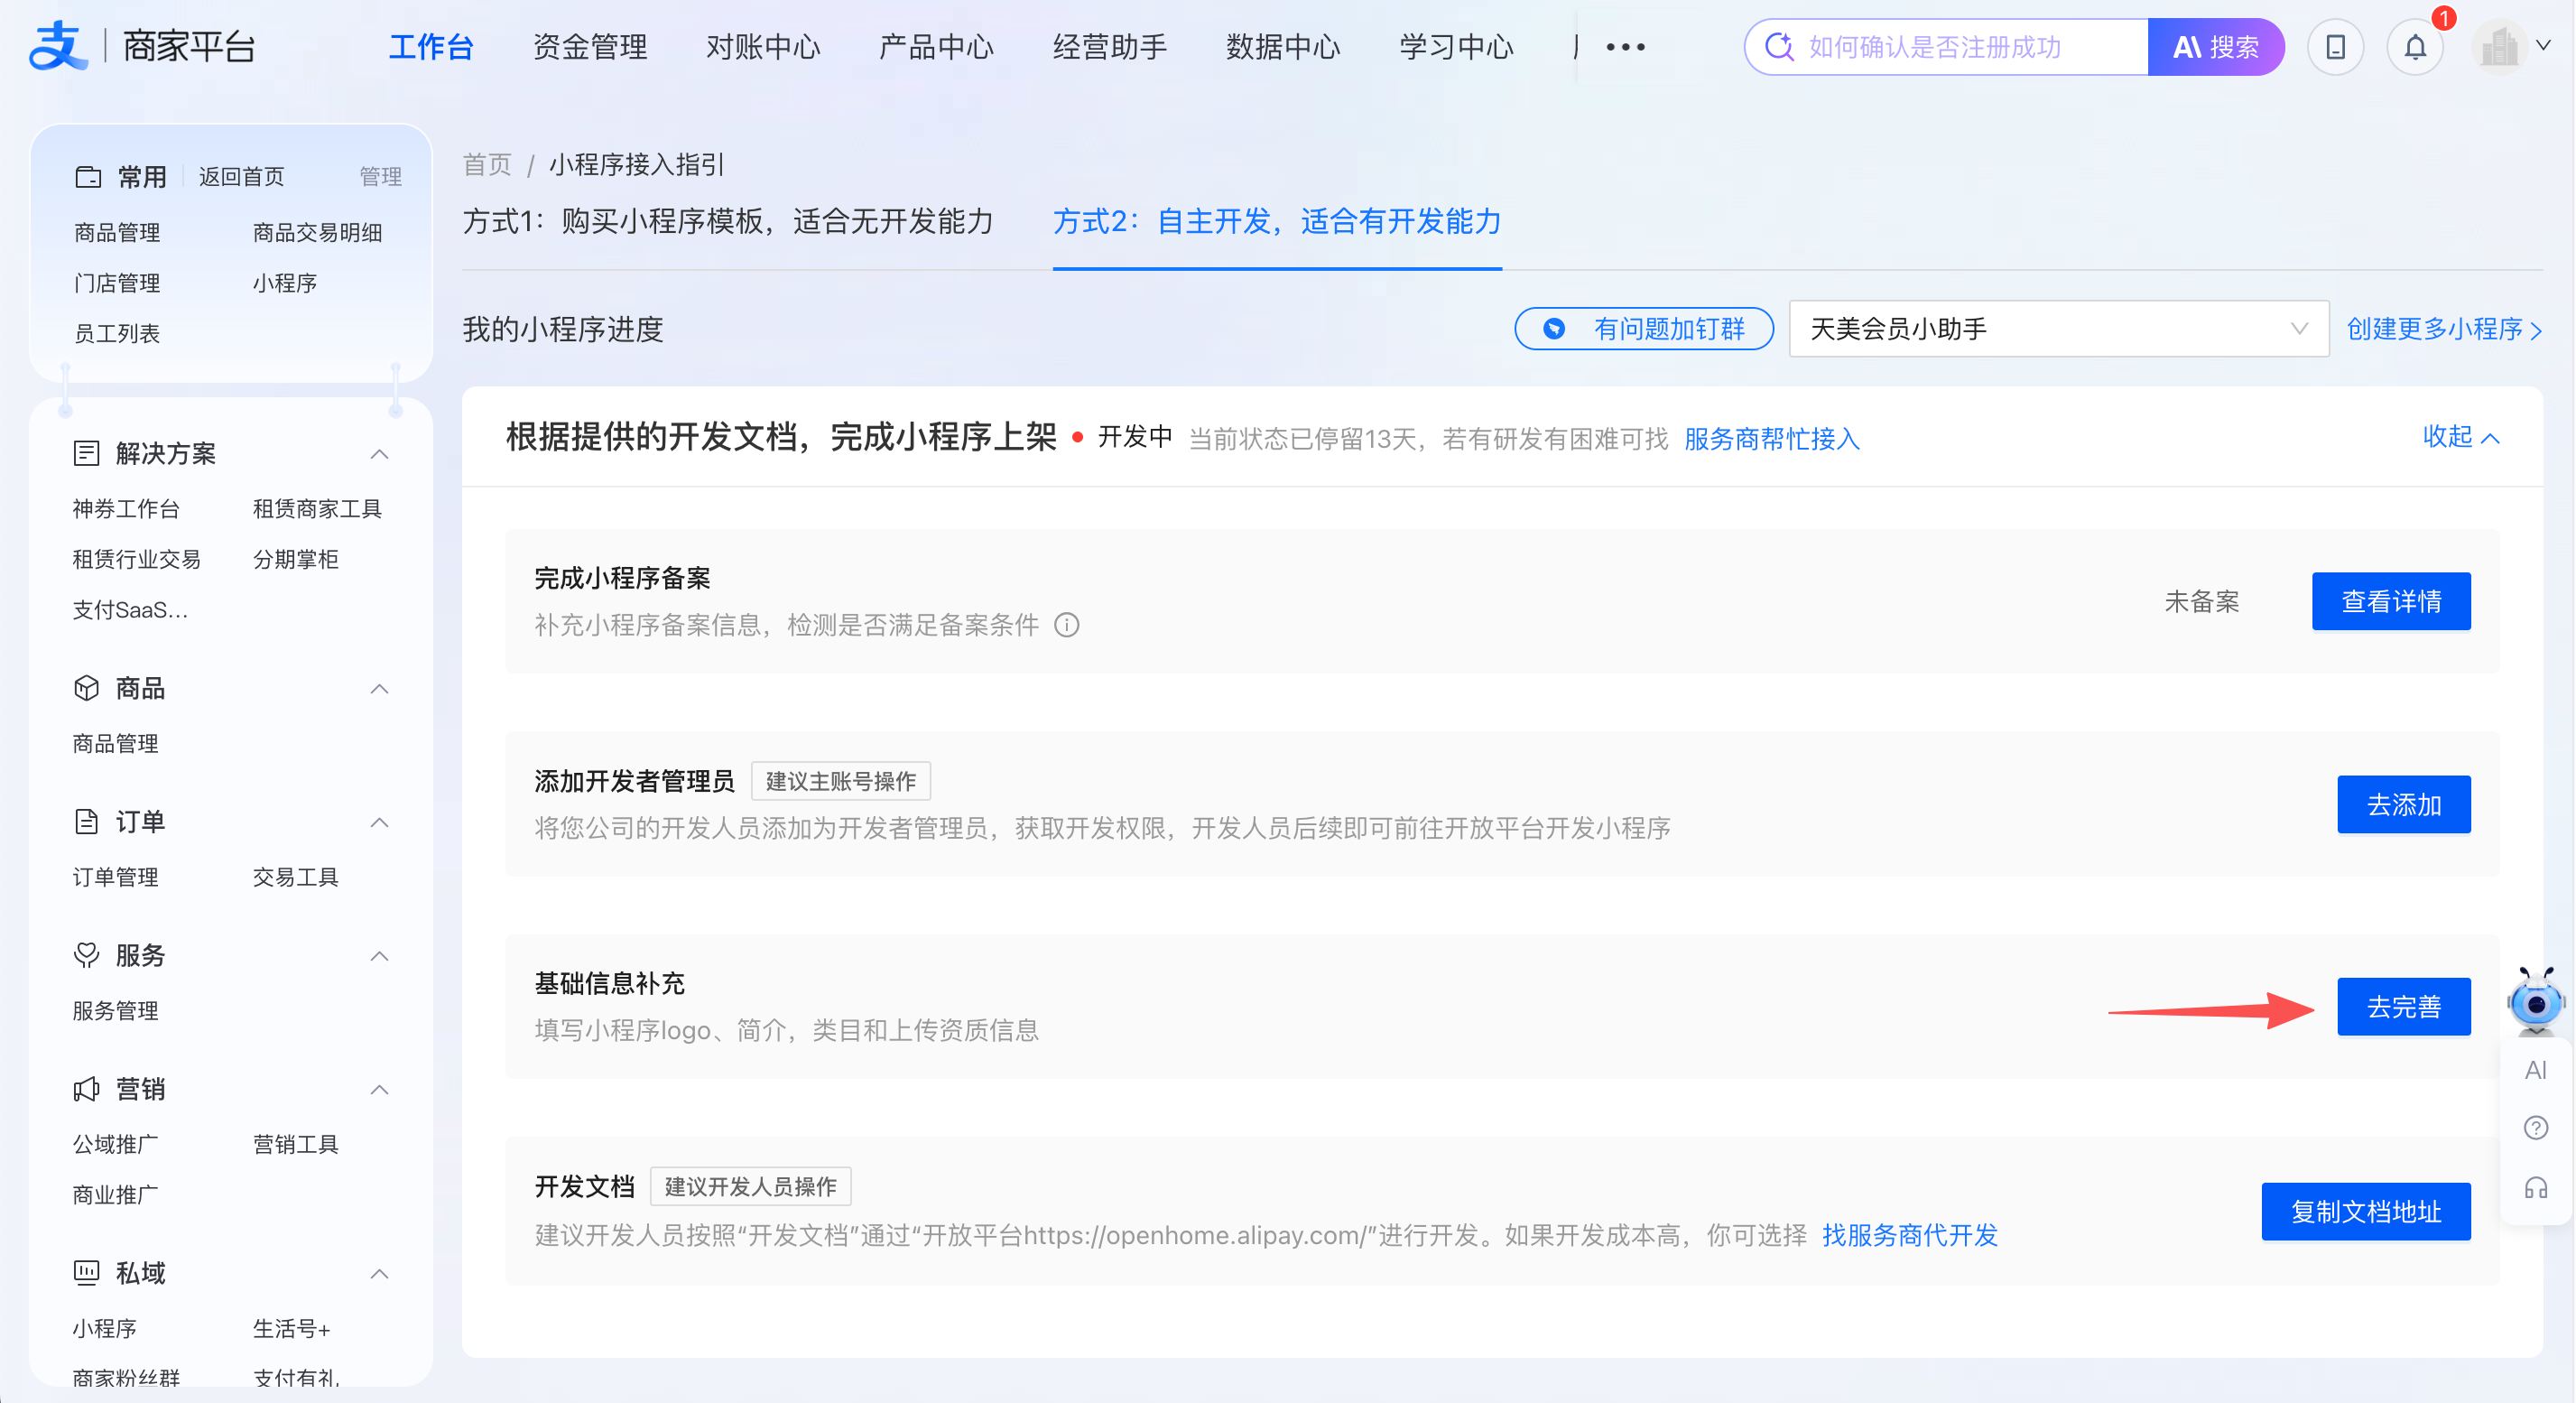Switch to 方式2 自主开发 tab

pyautogui.click(x=1277, y=222)
